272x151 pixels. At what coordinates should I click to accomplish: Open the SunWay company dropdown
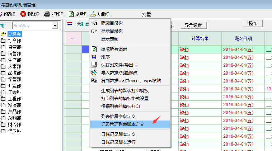click(55, 26)
